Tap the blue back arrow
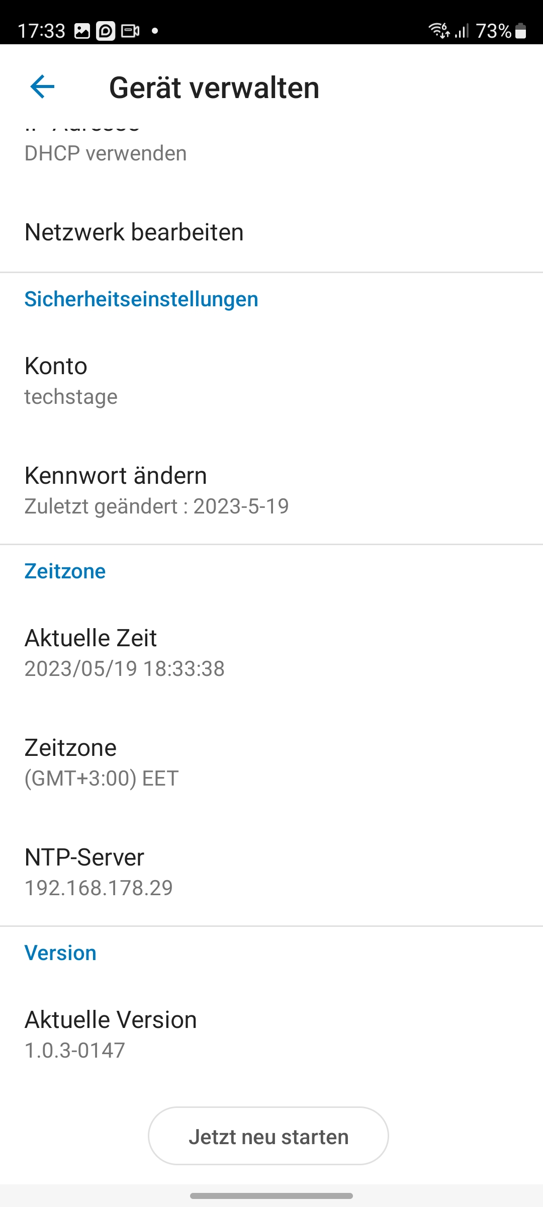This screenshot has height=1207, width=543. pos(42,87)
